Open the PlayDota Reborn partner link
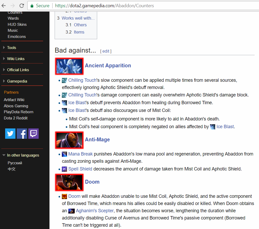 pos(19,112)
